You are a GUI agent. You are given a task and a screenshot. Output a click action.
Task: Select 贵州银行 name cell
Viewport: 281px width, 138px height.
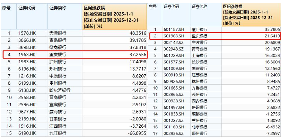click(58, 83)
